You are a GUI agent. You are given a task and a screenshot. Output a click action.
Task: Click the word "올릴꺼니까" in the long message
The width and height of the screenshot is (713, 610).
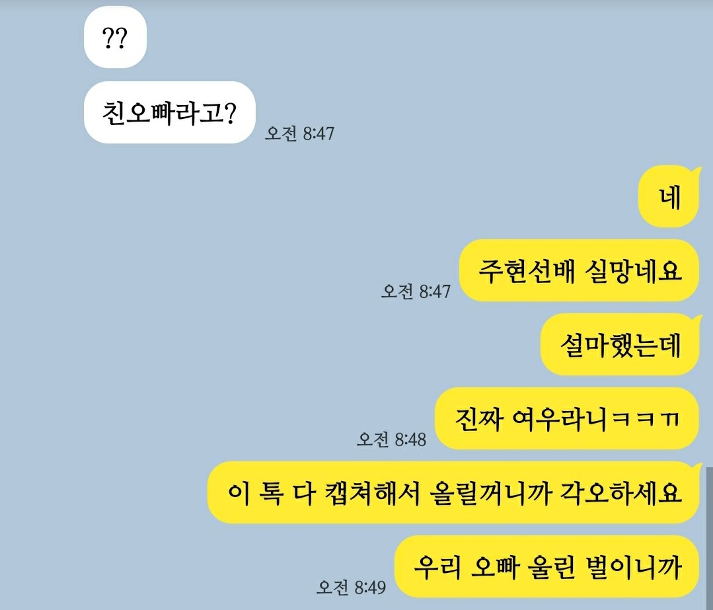491,492
